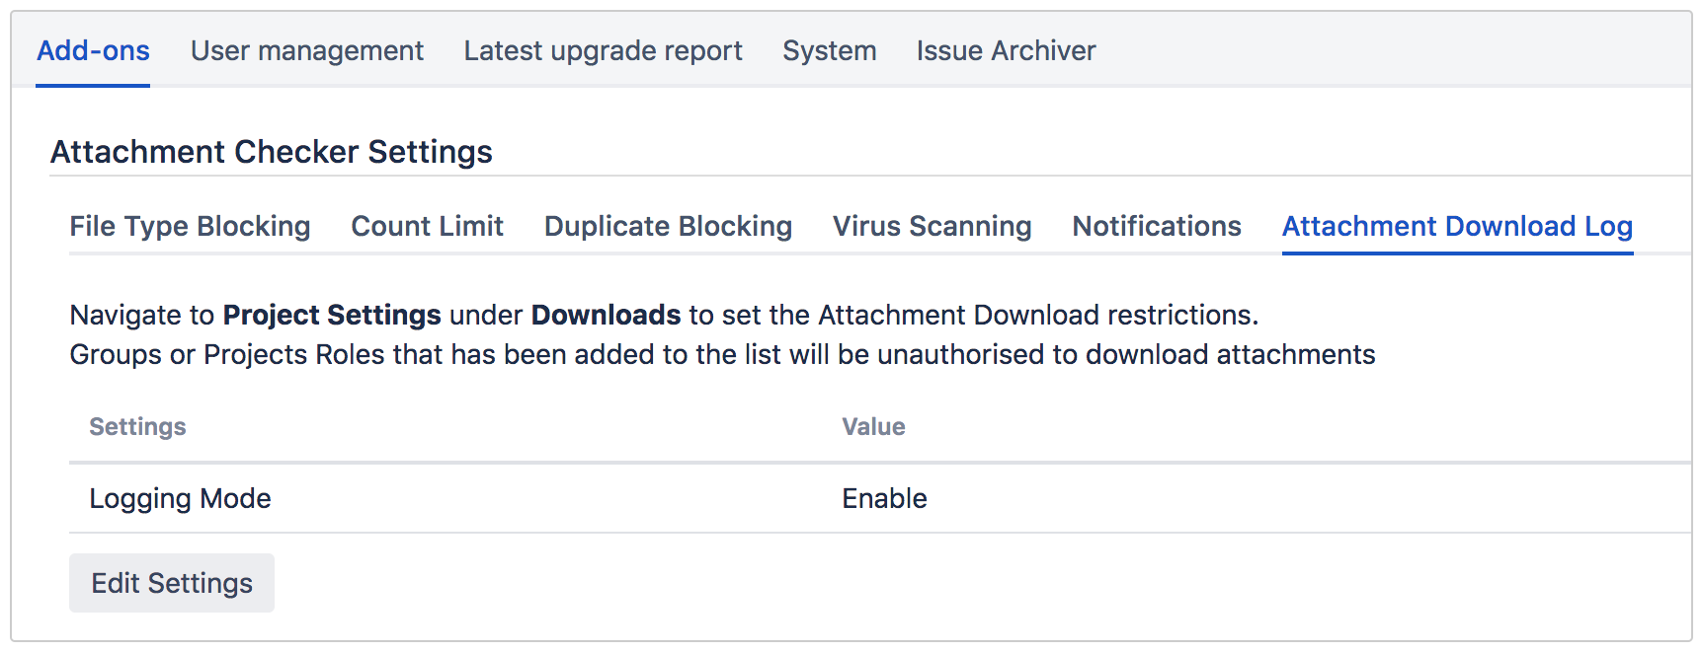The width and height of the screenshot is (1703, 652).
Task: Open User management
Action: point(307,49)
